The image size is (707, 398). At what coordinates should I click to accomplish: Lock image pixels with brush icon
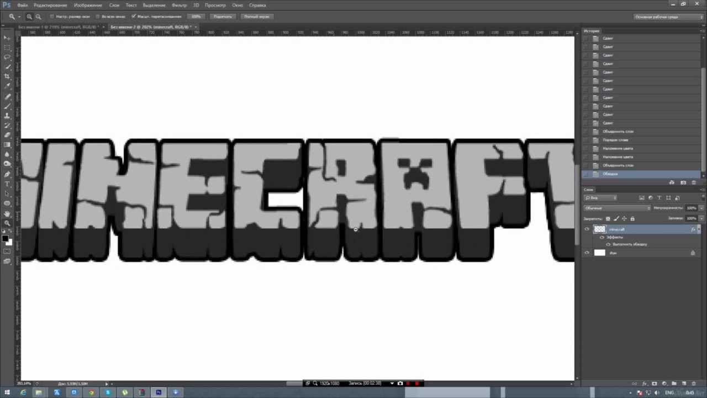point(616,218)
